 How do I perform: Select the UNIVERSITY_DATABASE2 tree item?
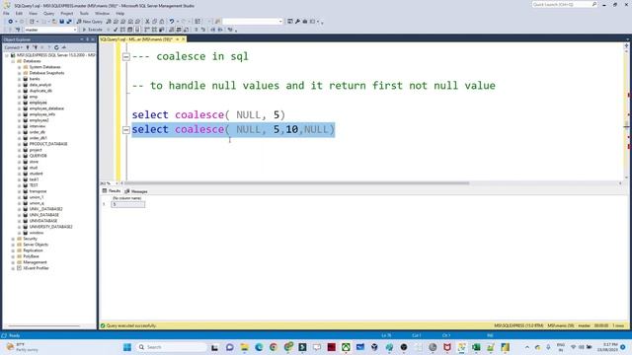point(50,227)
